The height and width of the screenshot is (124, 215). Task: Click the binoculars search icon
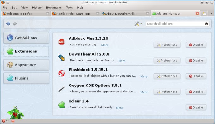tap(206, 24)
